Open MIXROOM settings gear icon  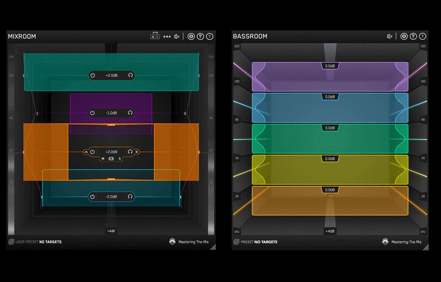191,36
